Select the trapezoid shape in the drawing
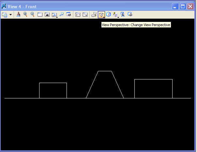Viewport: 197px width, 152px height. pos(105,85)
